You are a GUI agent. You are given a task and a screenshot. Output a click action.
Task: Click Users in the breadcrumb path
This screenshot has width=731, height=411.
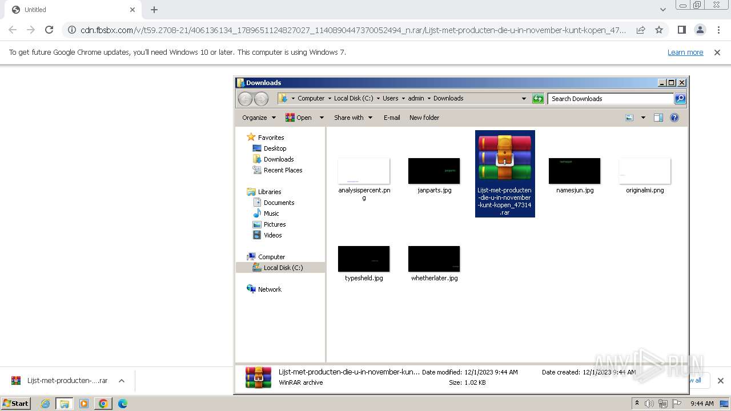point(390,98)
